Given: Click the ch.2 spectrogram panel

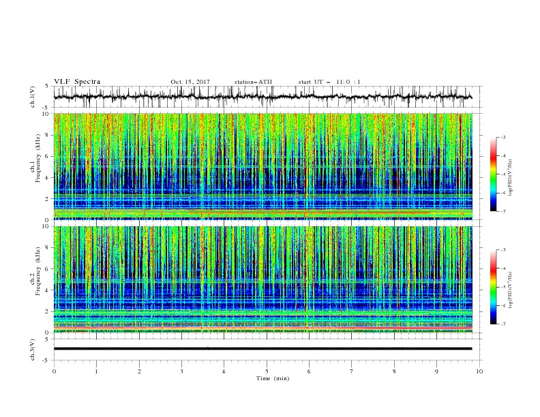Looking at the screenshot, I should pyautogui.click(x=263, y=279).
